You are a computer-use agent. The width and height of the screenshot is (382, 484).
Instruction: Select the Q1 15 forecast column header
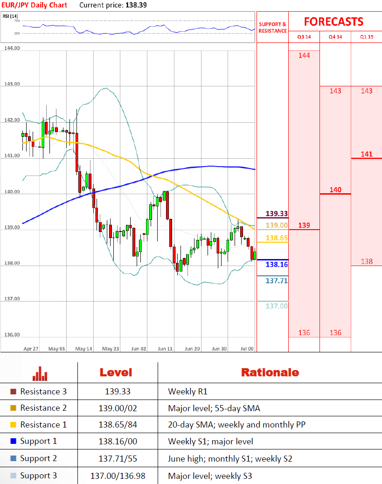pyautogui.click(x=367, y=37)
